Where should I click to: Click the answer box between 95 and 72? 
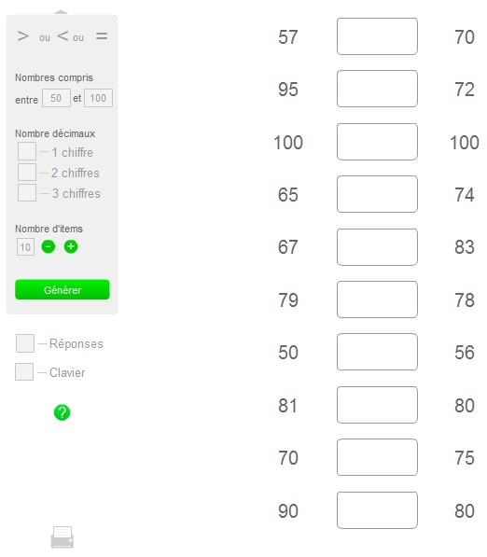(x=377, y=89)
